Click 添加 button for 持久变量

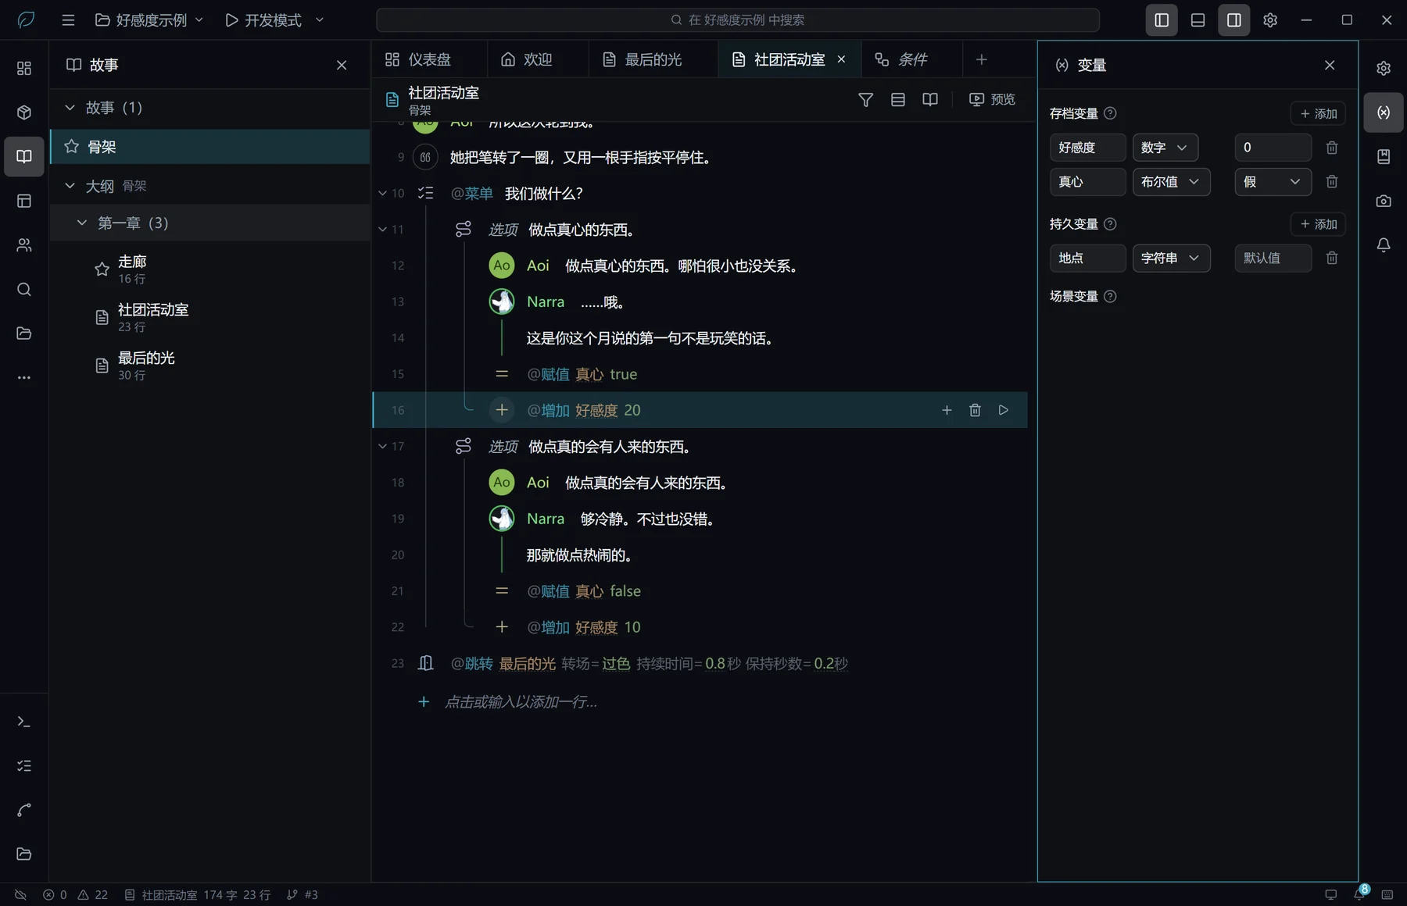tap(1318, 224)
